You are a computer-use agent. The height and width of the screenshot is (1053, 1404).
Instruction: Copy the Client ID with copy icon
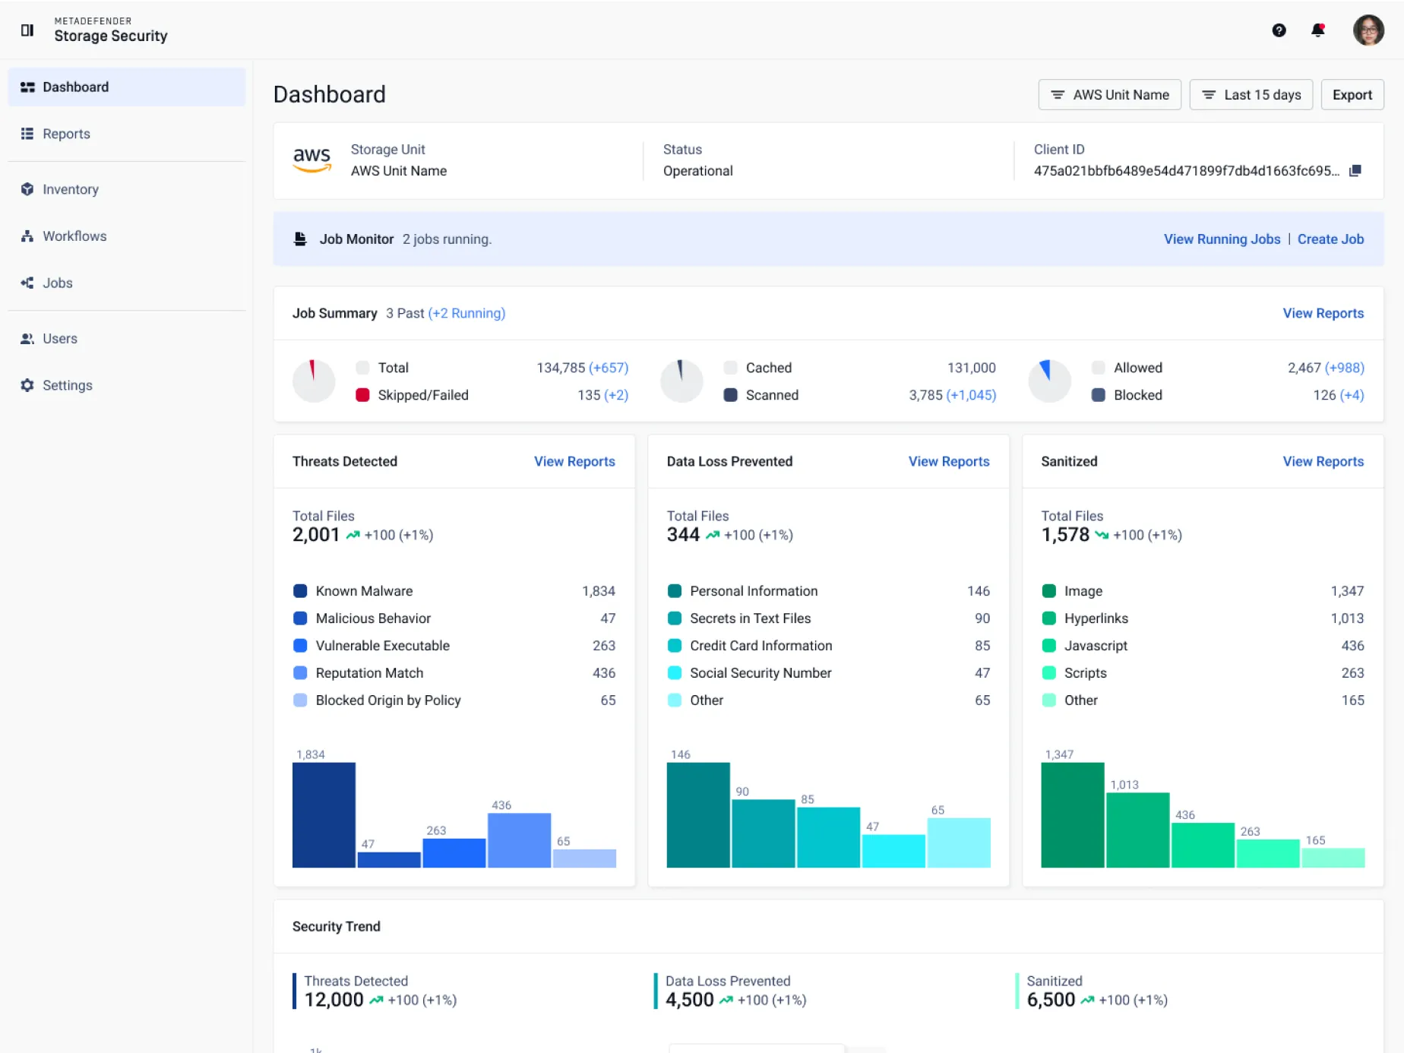pos(1355,171)
